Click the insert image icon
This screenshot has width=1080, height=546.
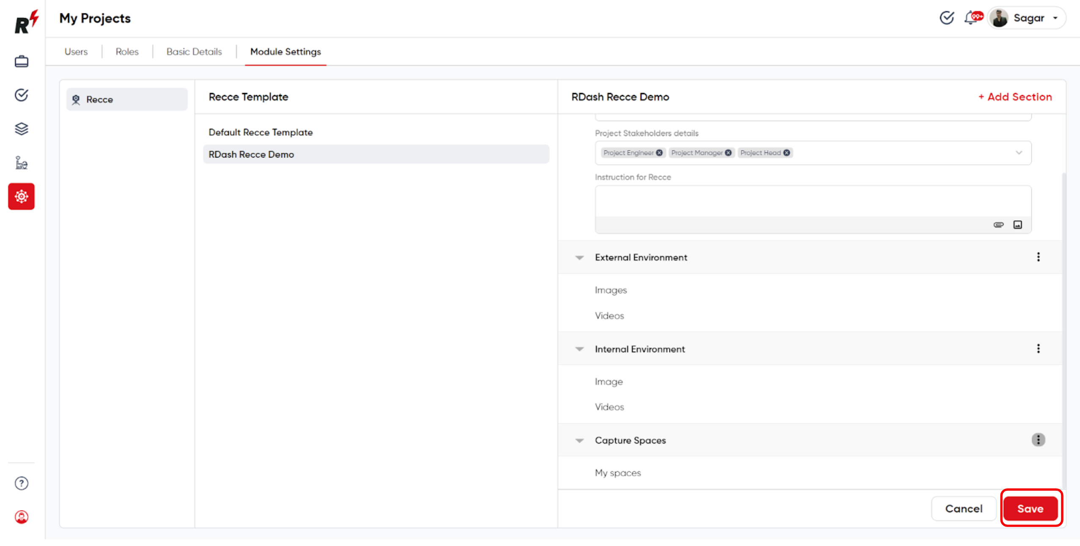click(1018, 225)
